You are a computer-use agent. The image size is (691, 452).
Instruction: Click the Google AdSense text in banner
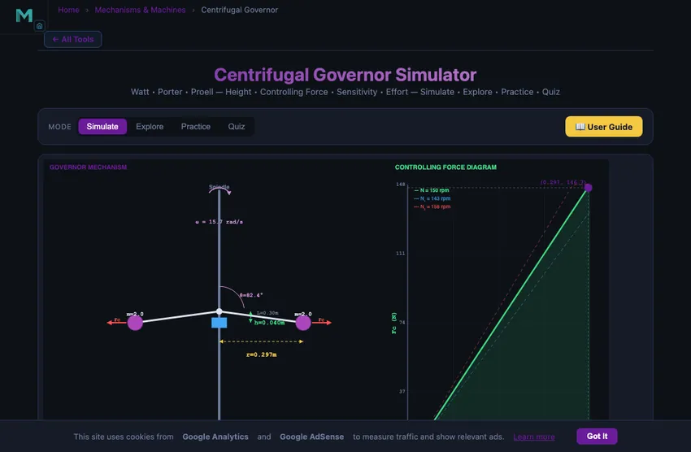pos(311,437)
